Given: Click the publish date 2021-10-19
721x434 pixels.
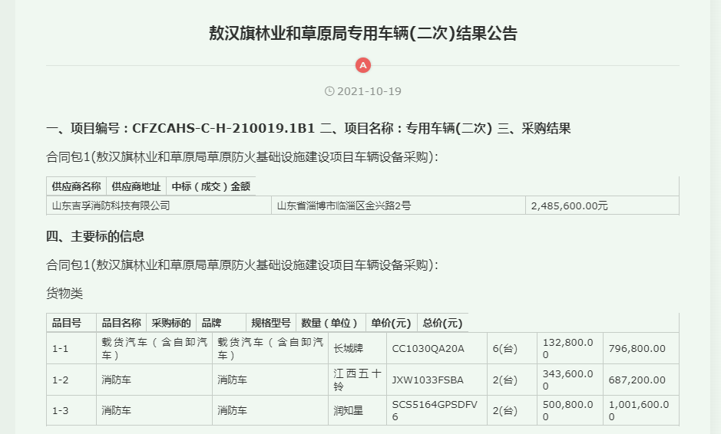Looking at the screenshot, I should click(369, 91).
